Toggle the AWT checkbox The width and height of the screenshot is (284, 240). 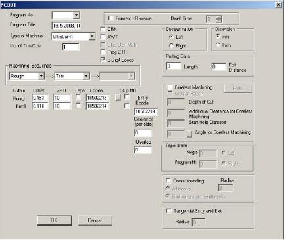[103, 37]
